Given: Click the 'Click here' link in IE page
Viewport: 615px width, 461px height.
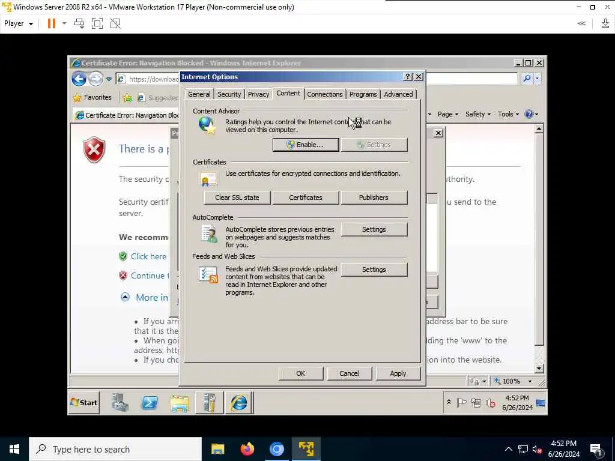Looking at the screenshot, I should (x=149, y=256).
